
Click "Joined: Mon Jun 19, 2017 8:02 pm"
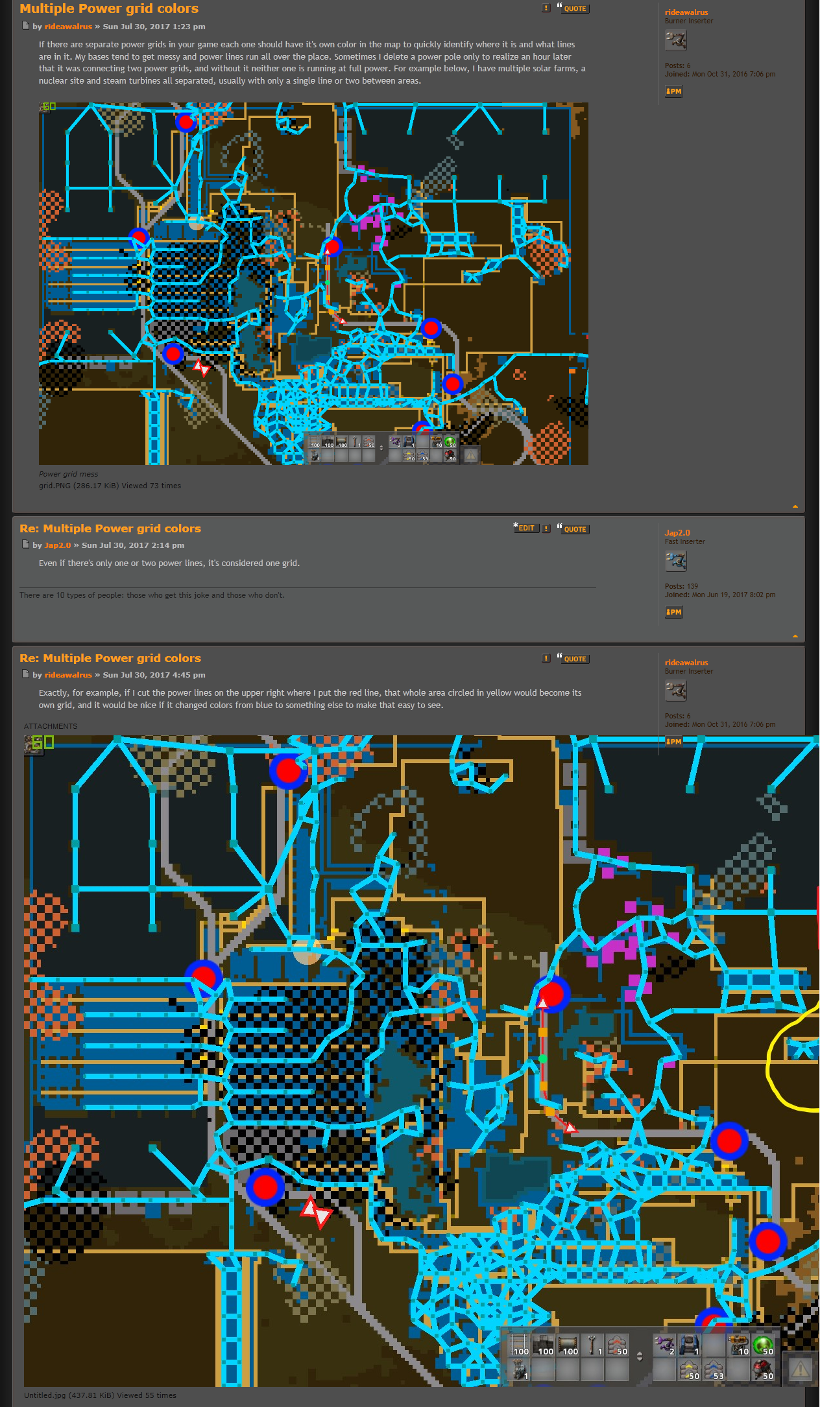pos(720,595)
